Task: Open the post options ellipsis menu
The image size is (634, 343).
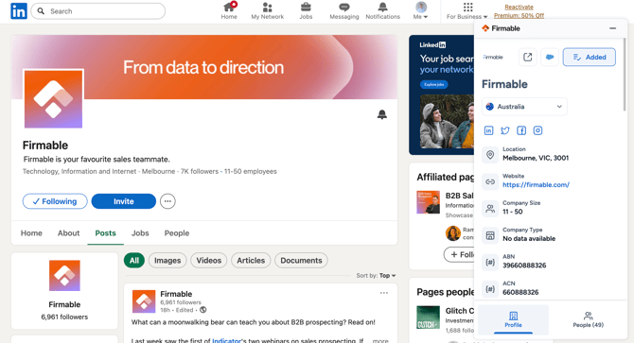Action: click(384, 293)
